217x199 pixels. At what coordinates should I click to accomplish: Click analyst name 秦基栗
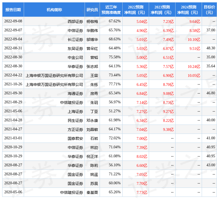click(92, 192)
